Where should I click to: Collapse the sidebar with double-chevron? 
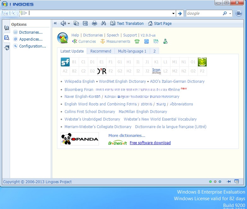coord(55,23)
